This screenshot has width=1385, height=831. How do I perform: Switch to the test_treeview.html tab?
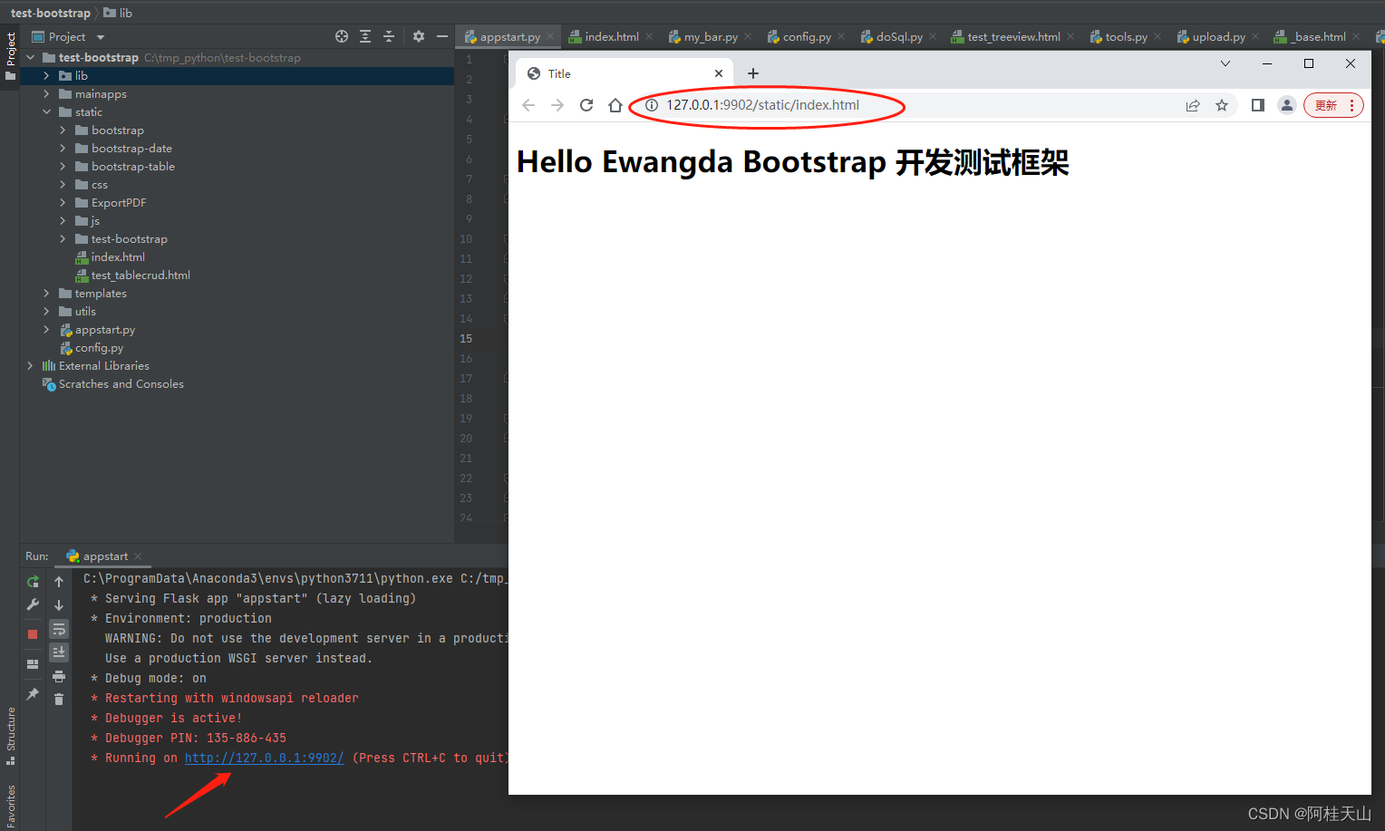pyautogui.click(x=1006, y=36)
